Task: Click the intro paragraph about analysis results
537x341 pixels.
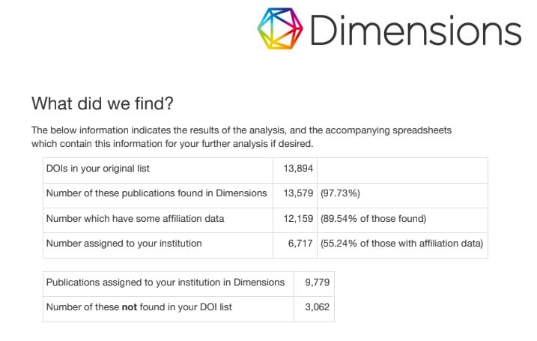Action: pos(242,136)
